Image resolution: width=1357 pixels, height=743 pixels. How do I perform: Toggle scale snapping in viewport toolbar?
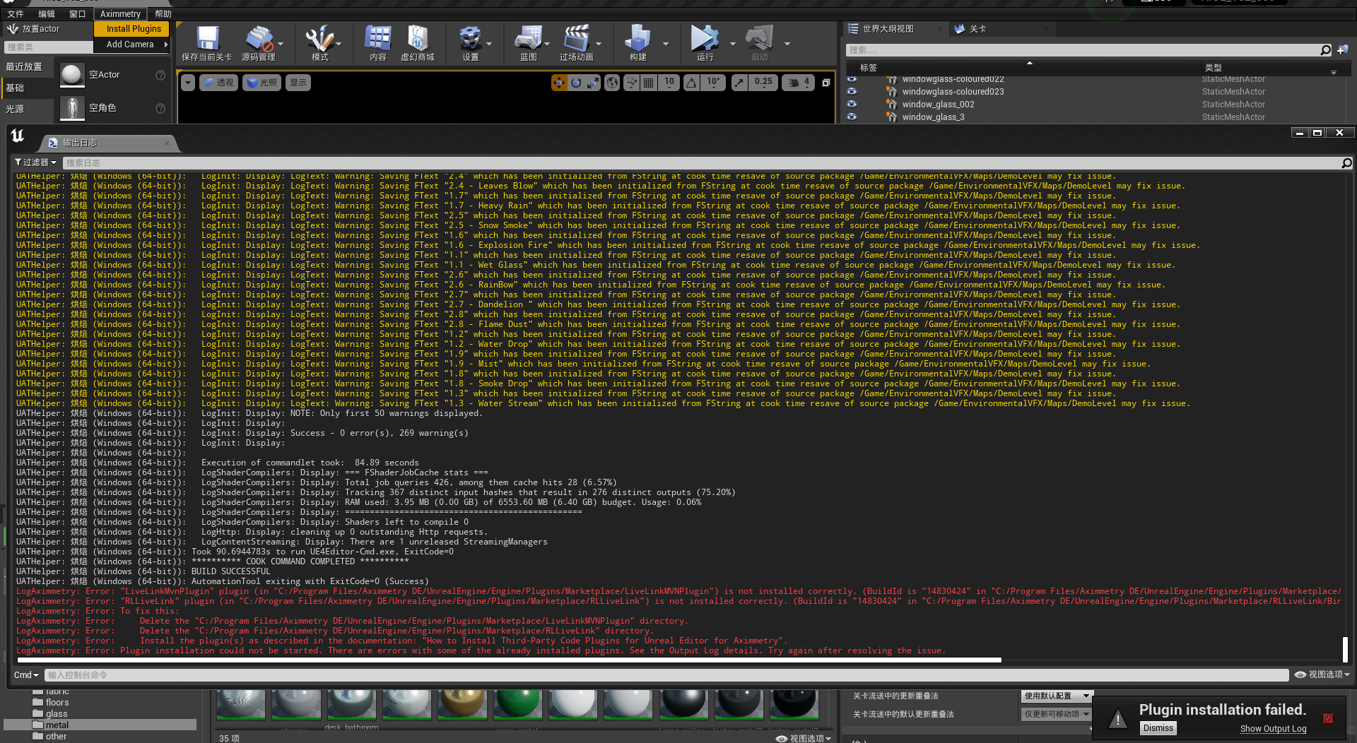point(739,83)
